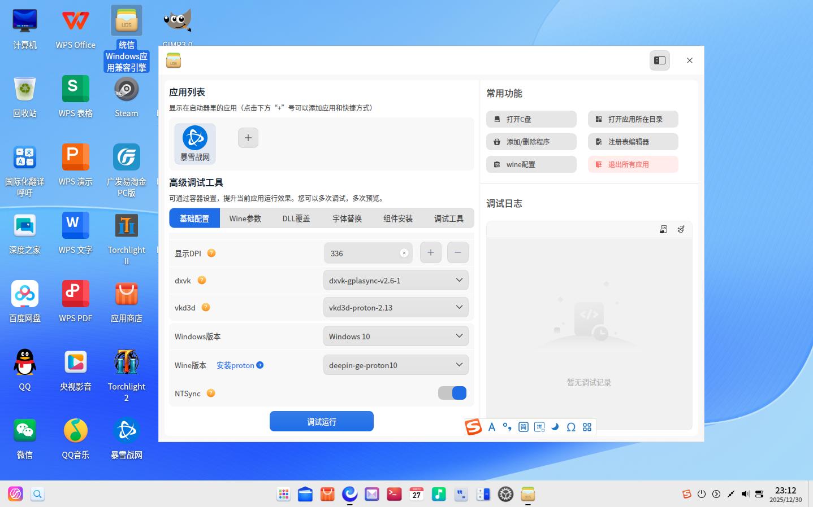Click the 显示DPI value field showing 336
Image resolution: width=813 pixels, height=507 pixels.
368,253
